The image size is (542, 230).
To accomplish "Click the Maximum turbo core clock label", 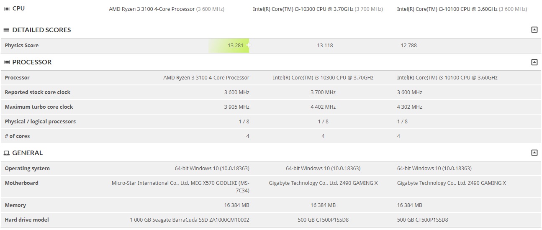I will pyautogui.click(x=39, y=107).
